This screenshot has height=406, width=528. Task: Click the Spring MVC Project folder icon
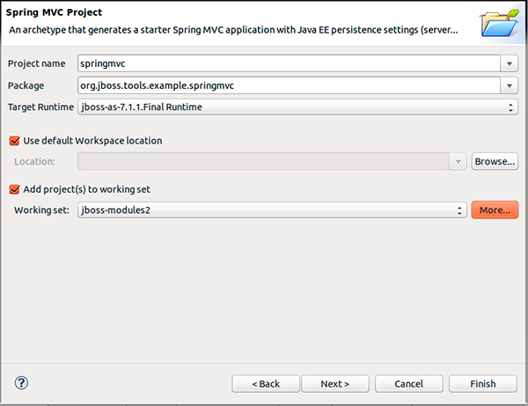click(x=500, y=23)
